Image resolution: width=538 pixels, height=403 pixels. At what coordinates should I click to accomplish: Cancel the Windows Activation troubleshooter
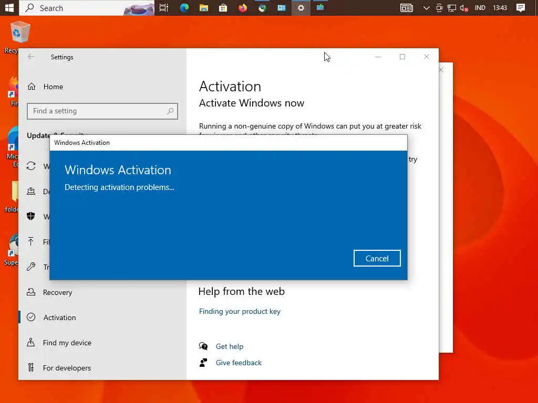pos(377,258)
